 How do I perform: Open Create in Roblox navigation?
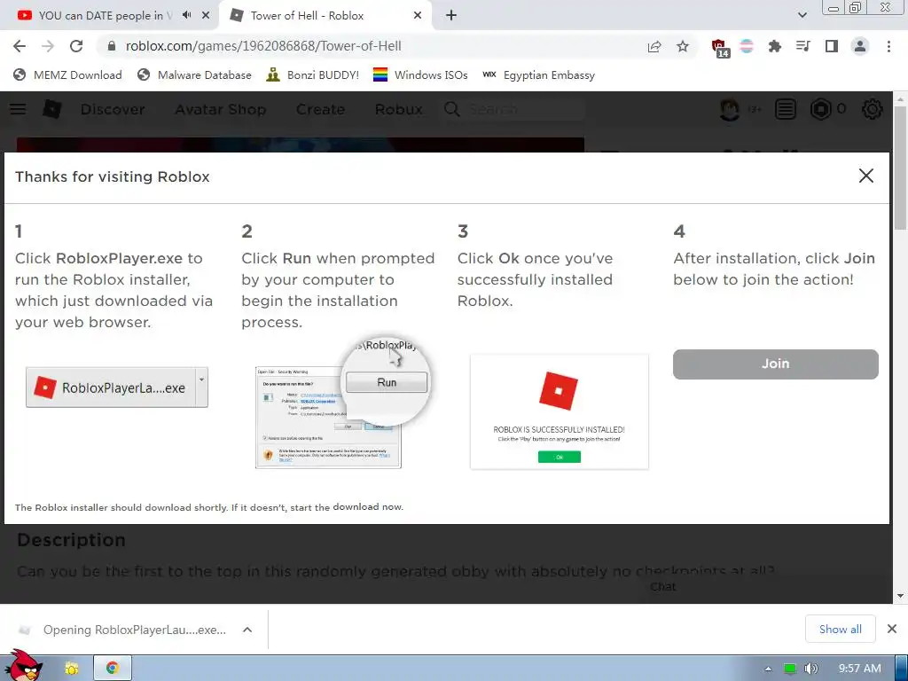(x=320, y=109)
